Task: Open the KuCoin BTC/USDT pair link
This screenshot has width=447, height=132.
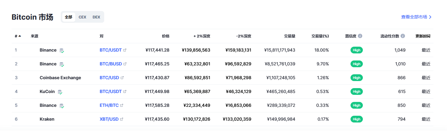Action: click(111, 91)
